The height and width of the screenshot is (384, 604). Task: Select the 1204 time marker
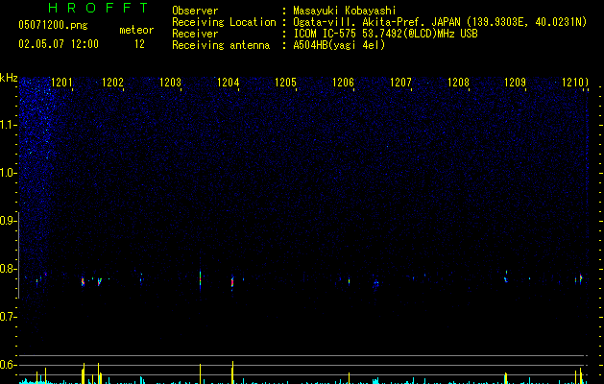pyautogui.click(x=228, y=82)
